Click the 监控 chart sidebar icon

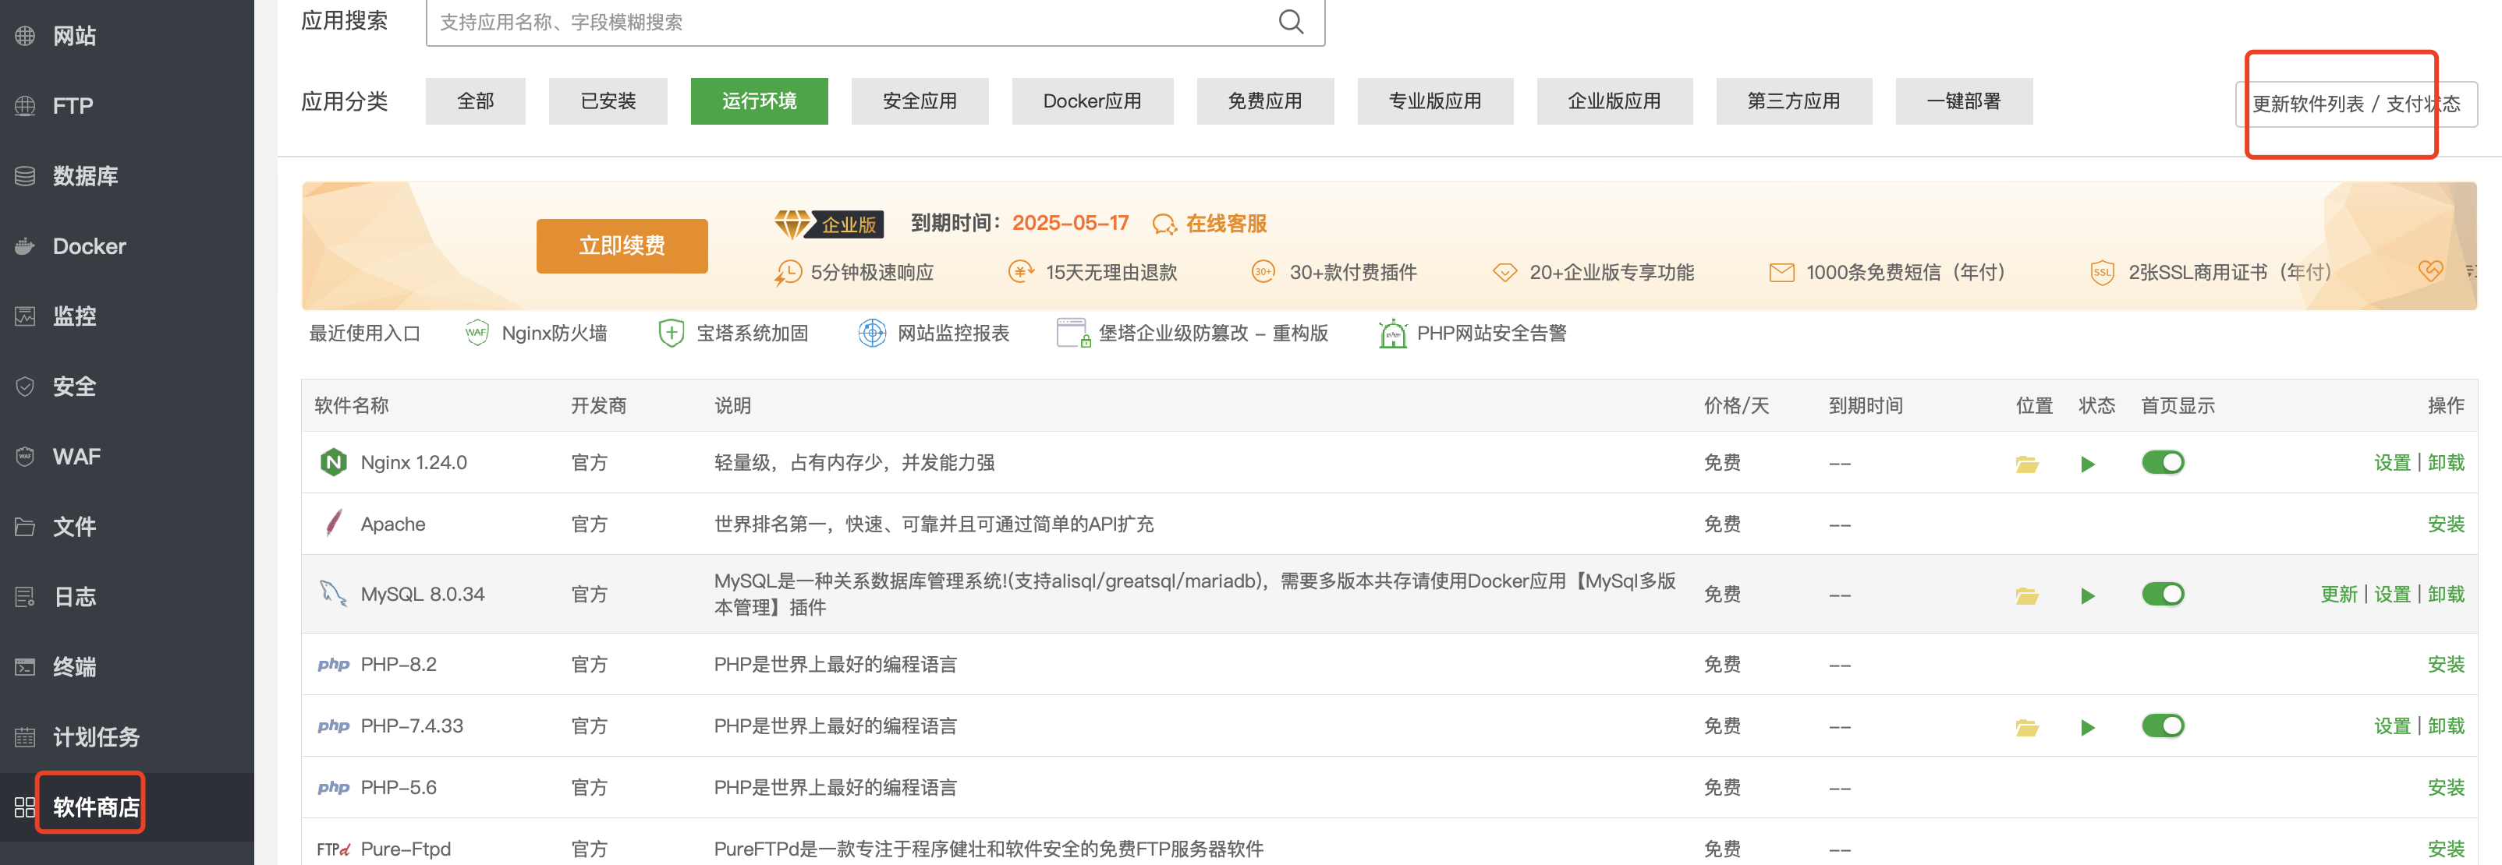(x=25, y=316)
